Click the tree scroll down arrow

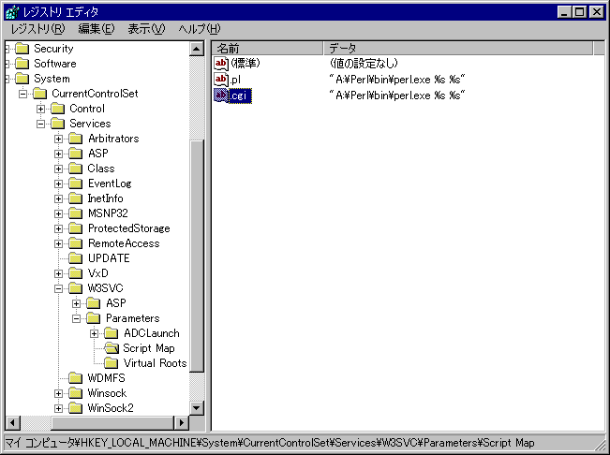(197, 408)
